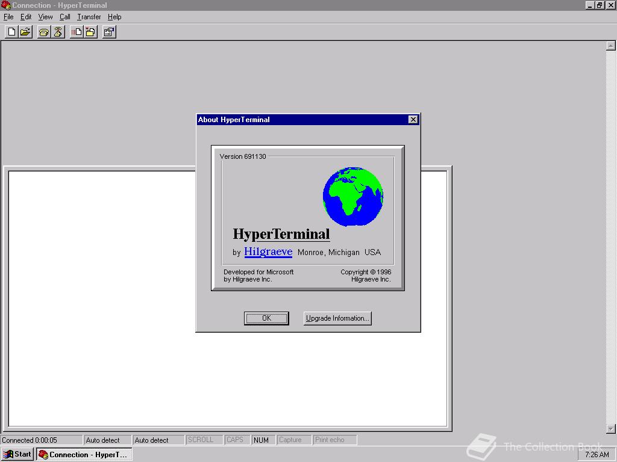The image size is (617, 462).
Task: Open the Edit menu
Action: [x=26, y=17]
